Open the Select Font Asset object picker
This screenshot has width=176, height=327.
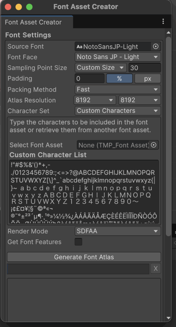coord(154,145)
